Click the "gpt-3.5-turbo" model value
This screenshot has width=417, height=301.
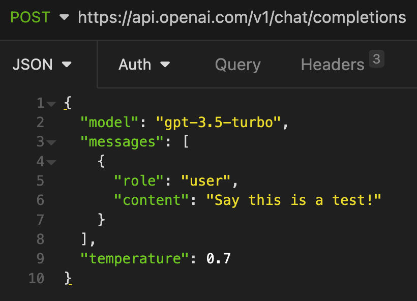pyautogui.click(x=219, y=123)
